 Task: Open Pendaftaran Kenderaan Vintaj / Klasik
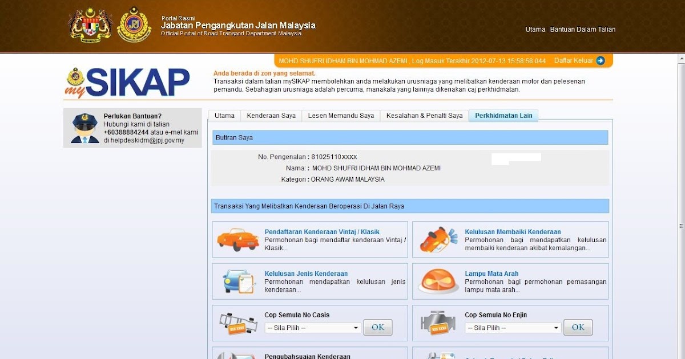(x=322, y=232)
